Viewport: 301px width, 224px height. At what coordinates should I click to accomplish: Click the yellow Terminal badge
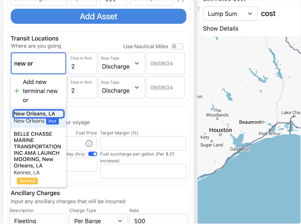coord(27,181)
